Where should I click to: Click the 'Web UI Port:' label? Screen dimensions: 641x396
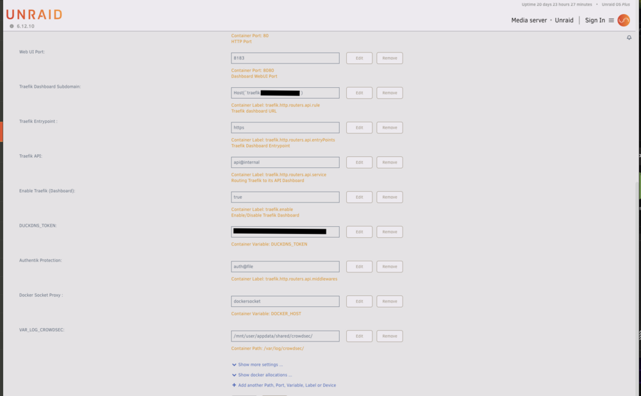[32, 52]
